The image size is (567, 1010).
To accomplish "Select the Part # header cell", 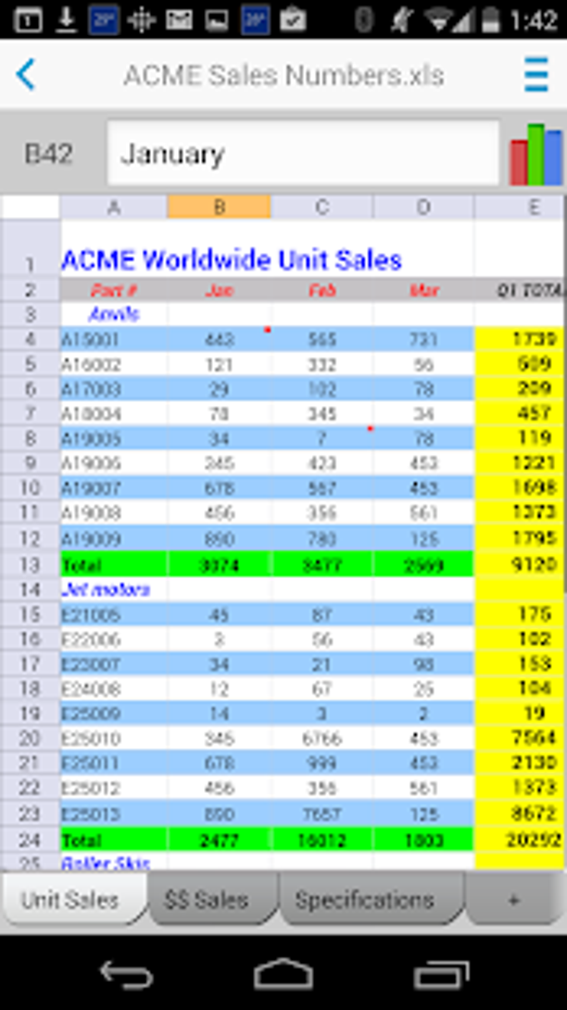I will [x=114, y=290].
